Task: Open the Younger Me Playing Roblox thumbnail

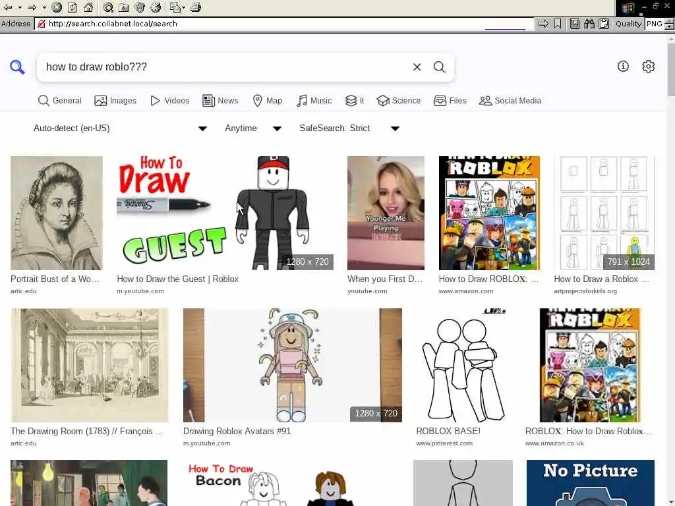Action: pos(386,213)
